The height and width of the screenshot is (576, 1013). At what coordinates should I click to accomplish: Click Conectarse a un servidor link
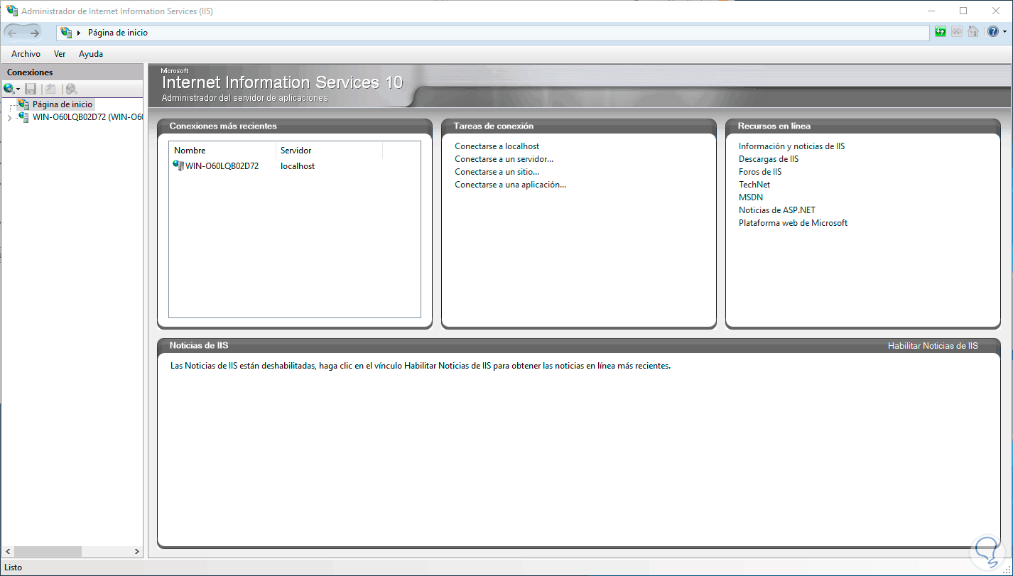504,159
